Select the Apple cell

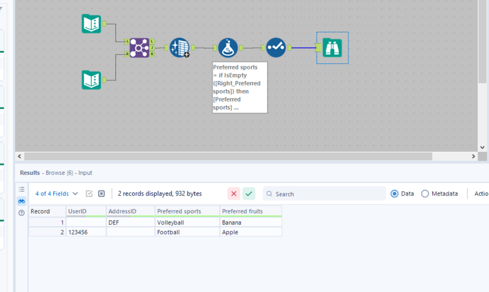pos(251,232)
